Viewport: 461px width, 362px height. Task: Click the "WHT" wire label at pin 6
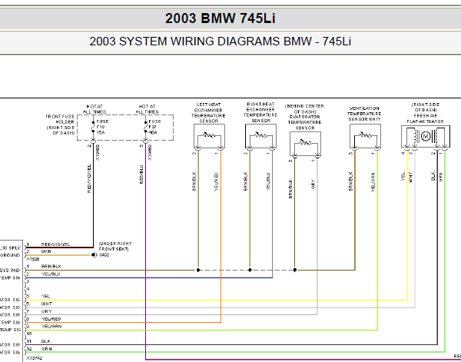point(46,304)
